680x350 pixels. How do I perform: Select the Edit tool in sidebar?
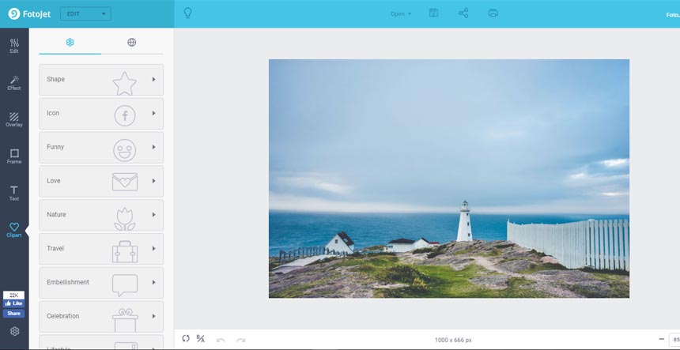click(14, 46)
